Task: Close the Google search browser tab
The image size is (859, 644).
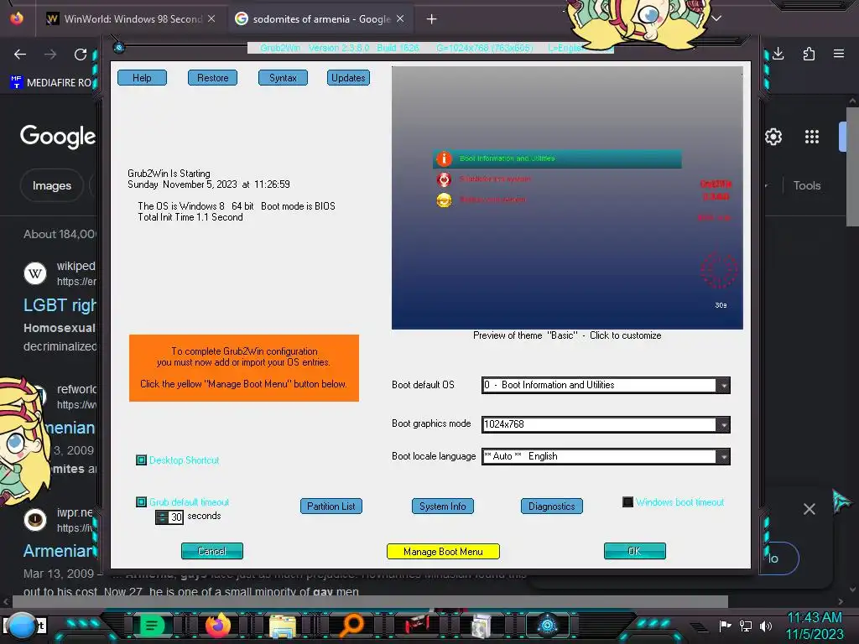Action: pos(400,18)
